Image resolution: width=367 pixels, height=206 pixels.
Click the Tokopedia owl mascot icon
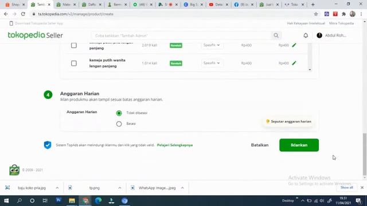click(x=14, y=170)
